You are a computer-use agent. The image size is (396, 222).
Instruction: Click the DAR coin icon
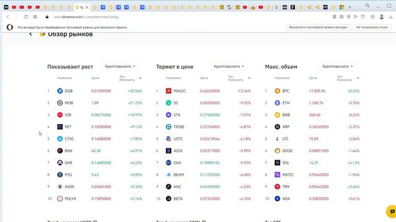(x=60, y=163)
